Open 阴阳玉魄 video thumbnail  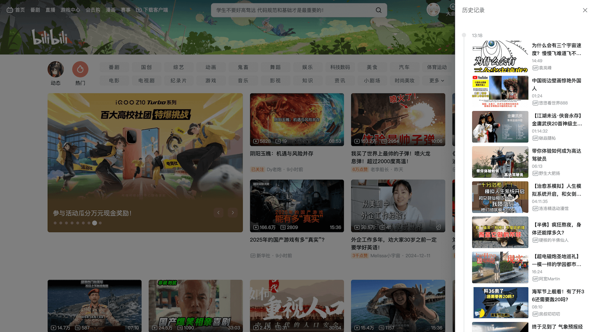[x=297, y=119]
